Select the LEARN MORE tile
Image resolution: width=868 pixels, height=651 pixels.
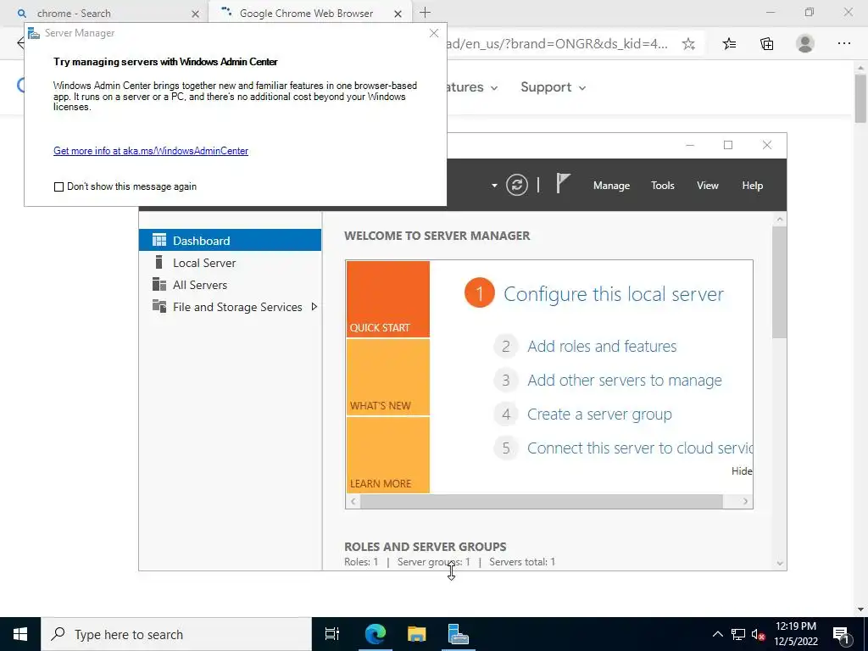pyautogui.click(x=387, y=455)
